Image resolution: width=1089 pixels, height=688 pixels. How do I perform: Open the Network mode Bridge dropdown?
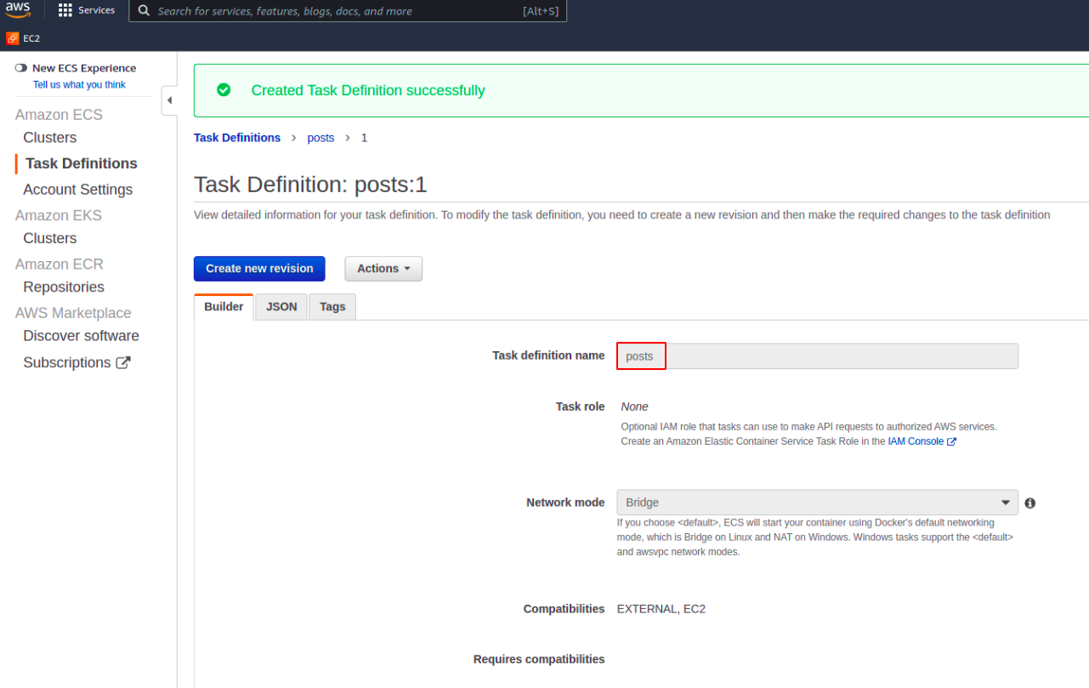pos(1005,503)
